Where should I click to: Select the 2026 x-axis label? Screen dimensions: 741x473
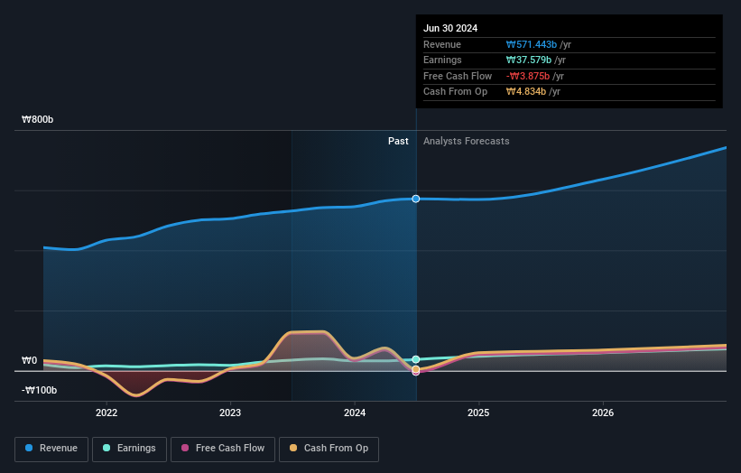(x=603, y=413)
